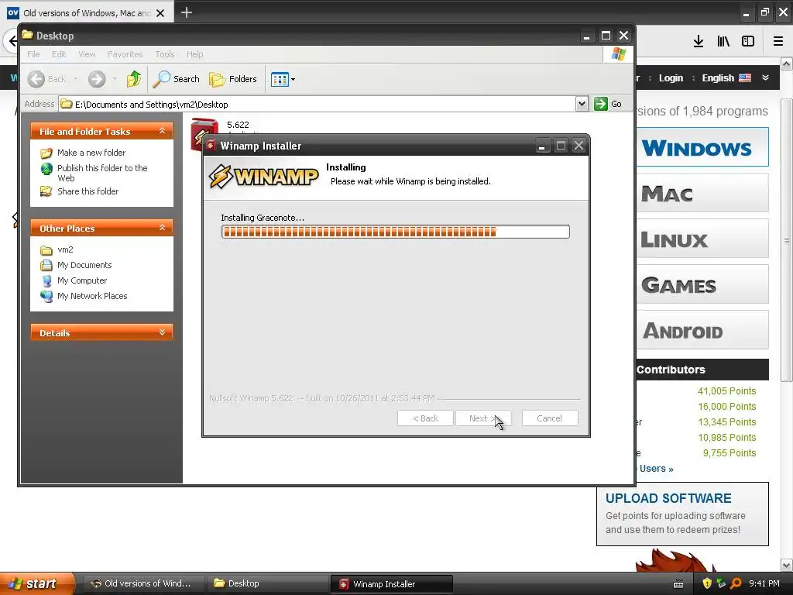Viewport: 793px width, 595px height.
Task: Collapse the File and Folder Tasks panel
Action: point(162,131)
